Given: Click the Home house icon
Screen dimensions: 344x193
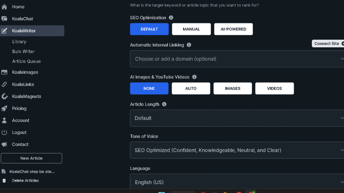Looking at the screenshot, I should coord(4,6).
